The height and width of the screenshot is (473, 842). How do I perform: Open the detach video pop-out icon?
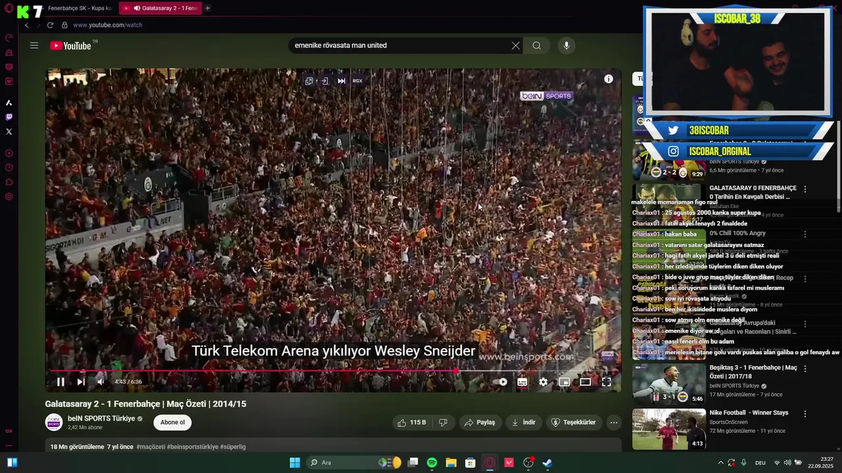pyautogui.click(x=309, y=81)
